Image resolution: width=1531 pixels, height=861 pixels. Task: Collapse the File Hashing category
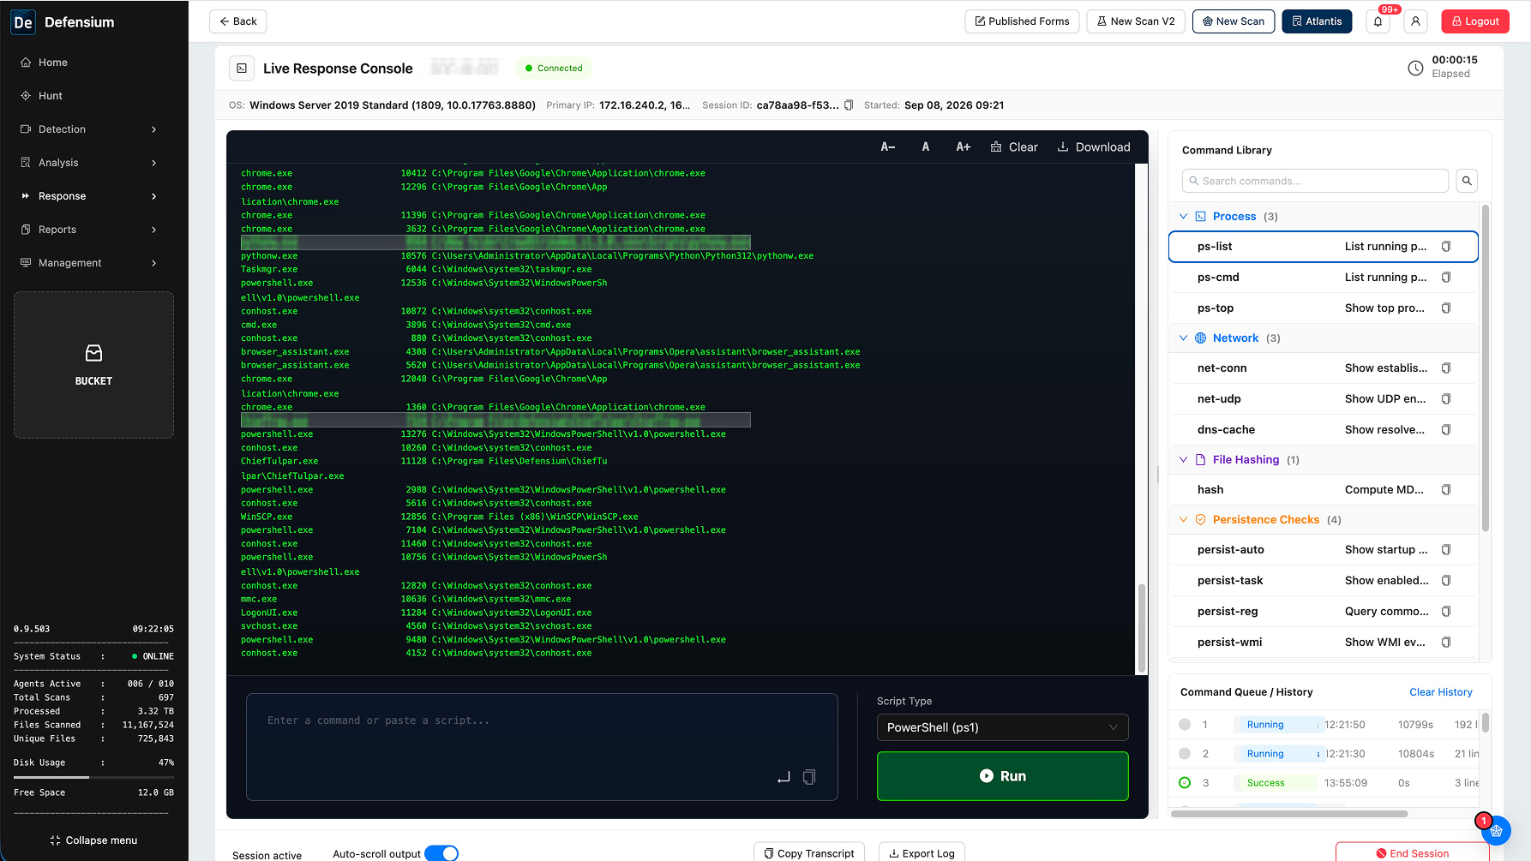(1184, 460)
